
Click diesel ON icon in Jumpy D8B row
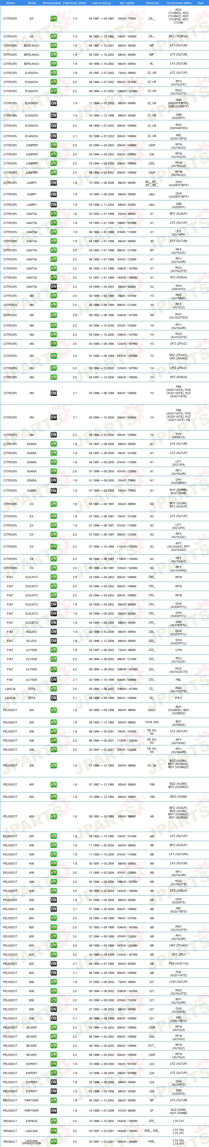click(x=53, y=205)
